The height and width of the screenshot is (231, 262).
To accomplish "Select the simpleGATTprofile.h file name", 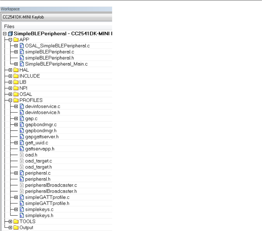I will pyautogui.click(x=47, y=203).
